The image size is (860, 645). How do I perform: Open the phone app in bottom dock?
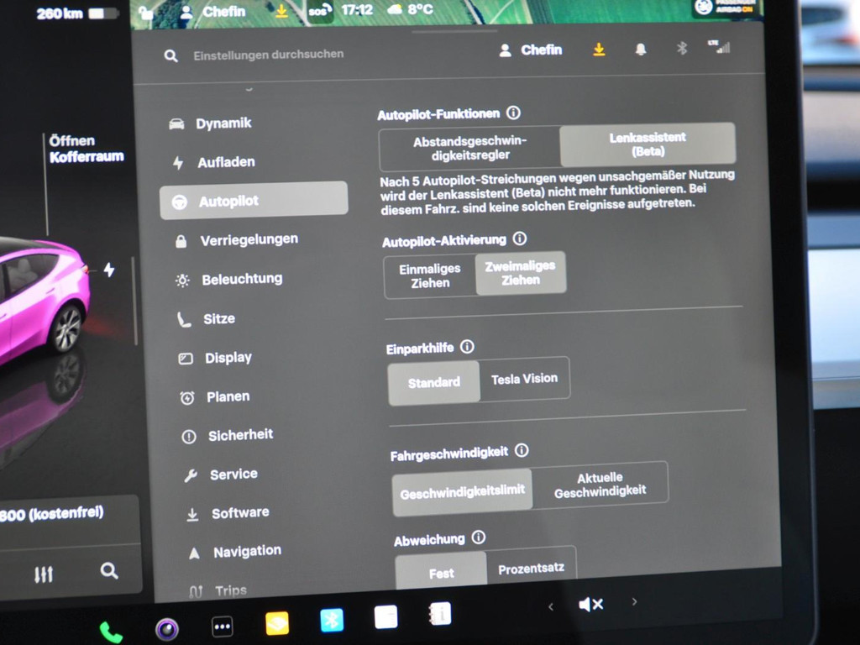click(x=111, y=631)
